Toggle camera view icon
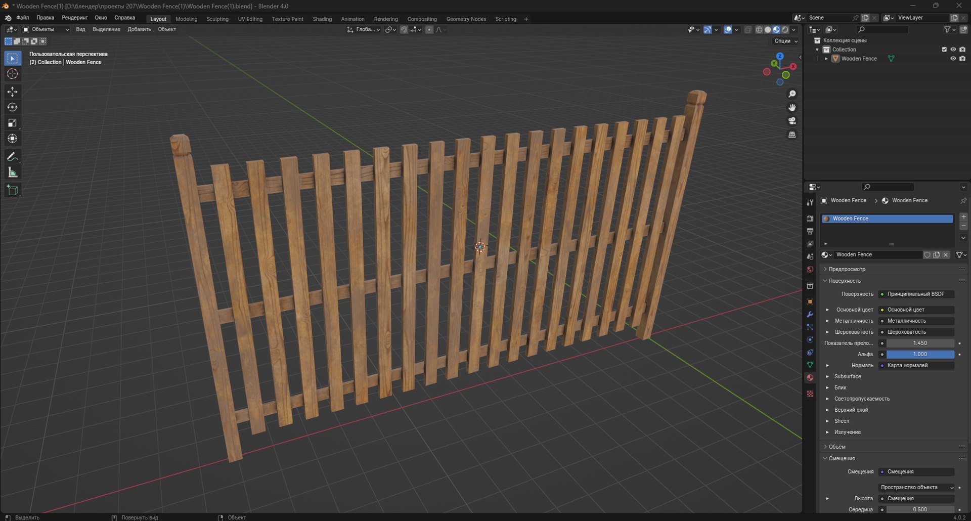 [x=792, y=121]
